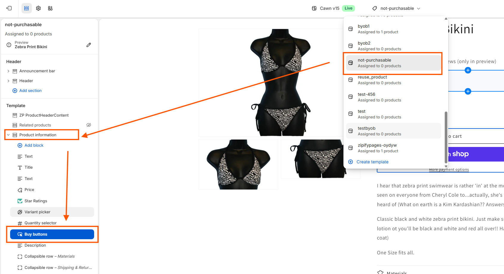
Task: Click the Quantity selector hash icon
Action: tap(20, 223)
